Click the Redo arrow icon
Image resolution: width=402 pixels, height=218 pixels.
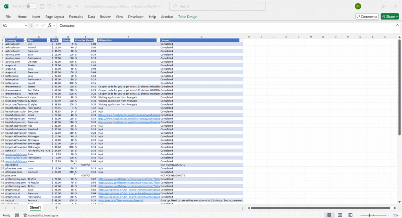pos(60,6)
